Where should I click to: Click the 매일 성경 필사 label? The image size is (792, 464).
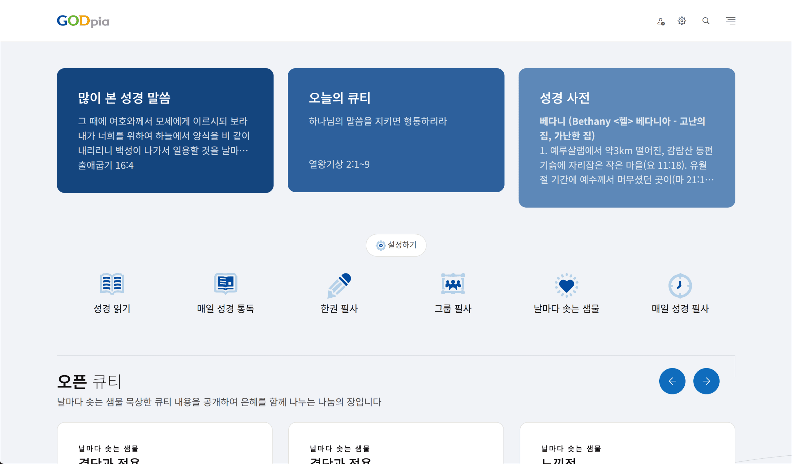pyautogui.click(x=680, y=308)
